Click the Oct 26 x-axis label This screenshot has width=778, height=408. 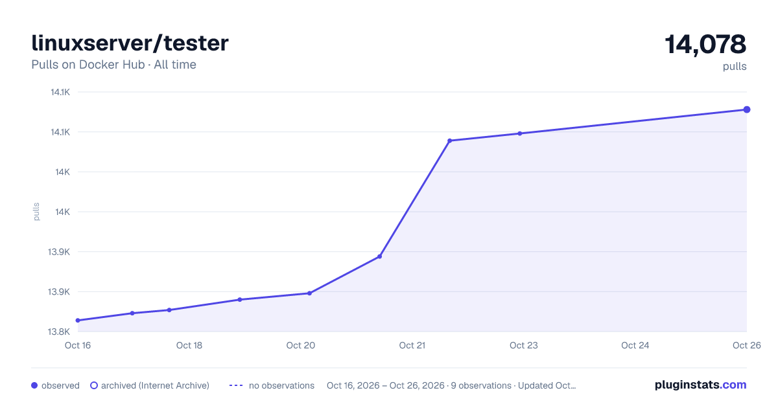(746, 345)
